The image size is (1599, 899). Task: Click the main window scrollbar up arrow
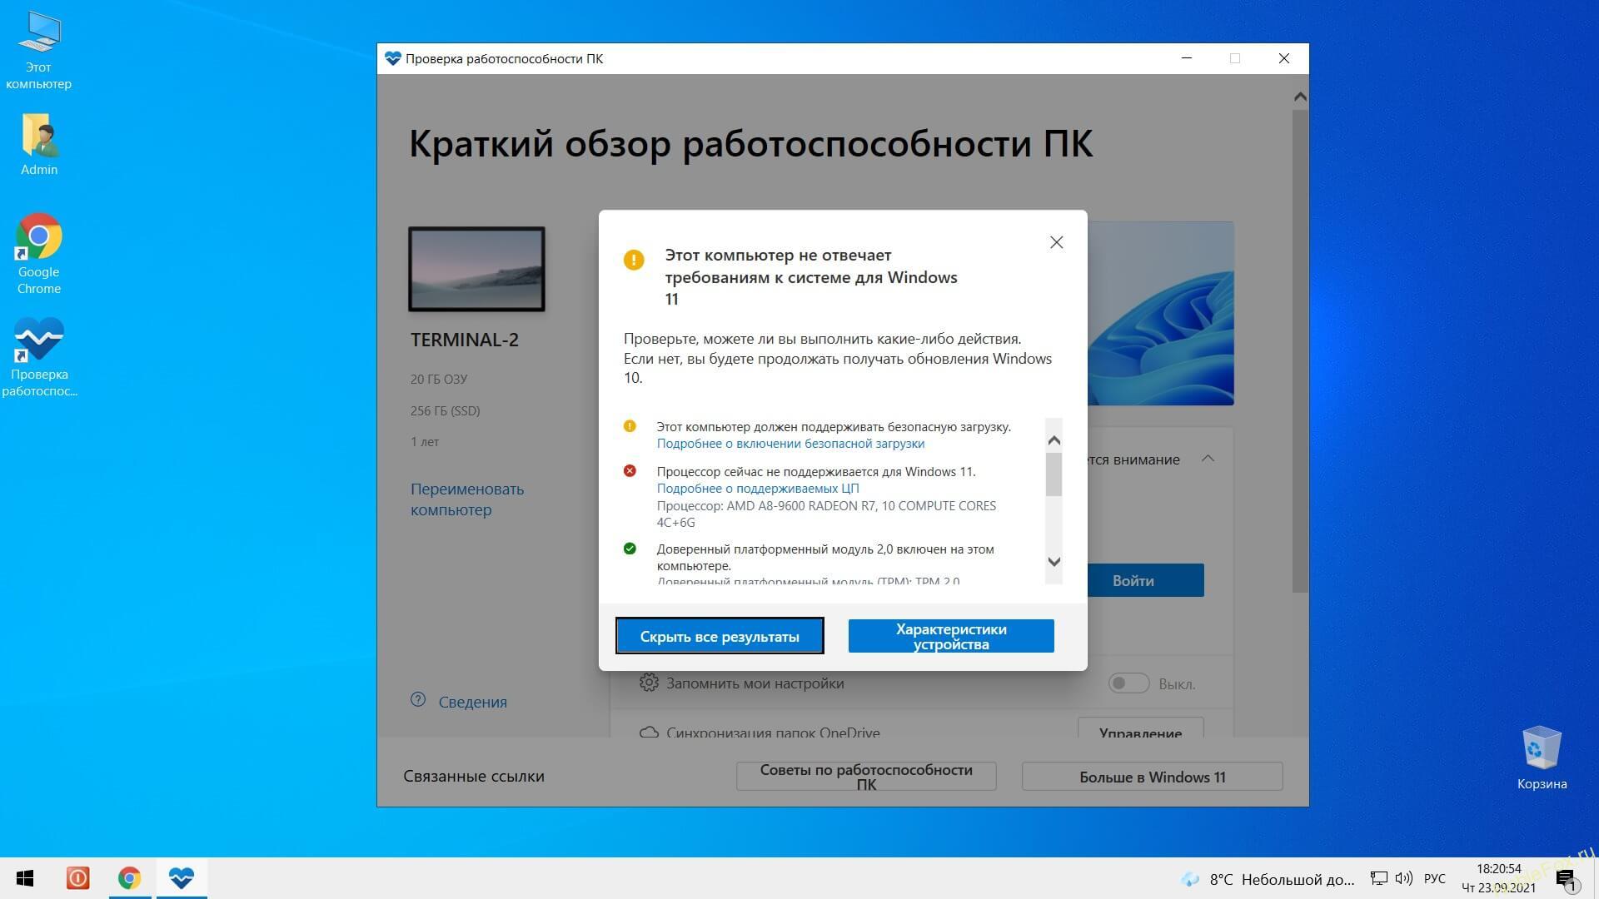click(x=1300, y=97)
